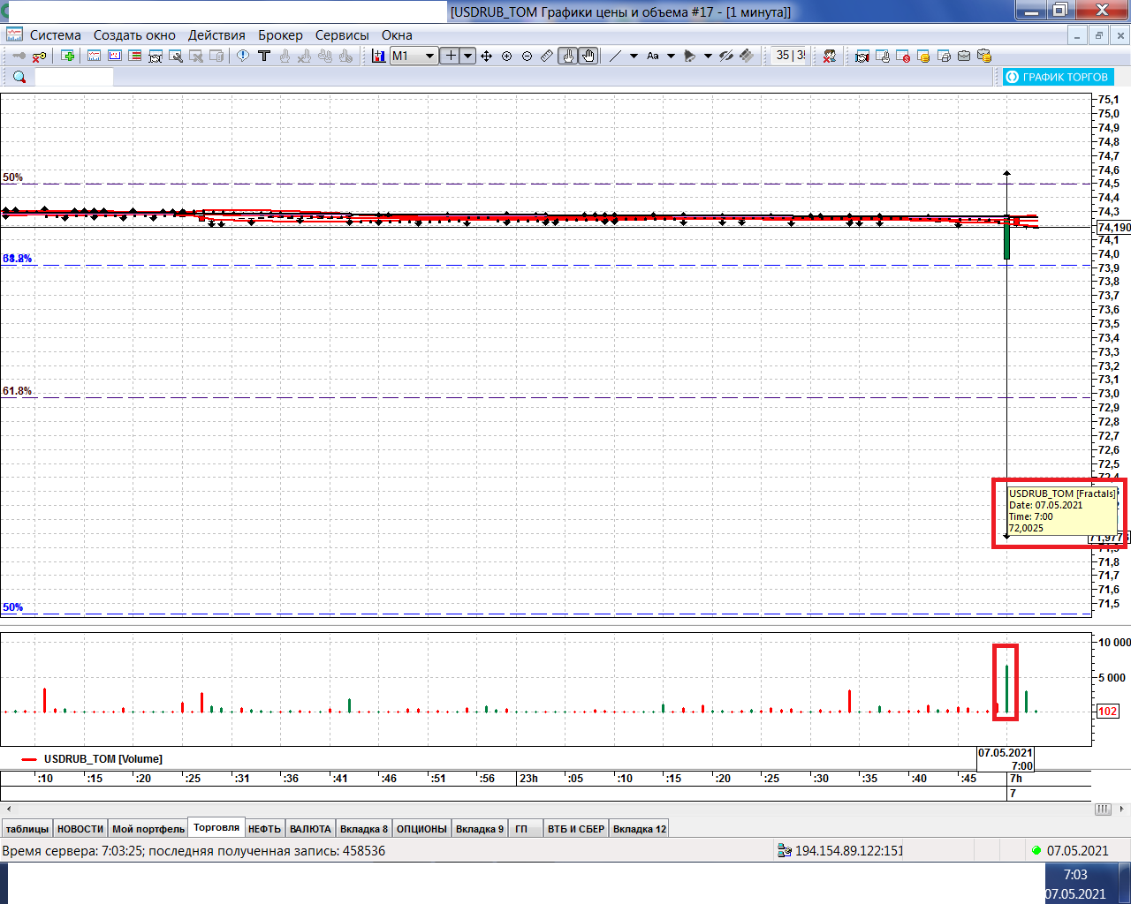Toggle the pointing hand cursor mode
The image size is (1131, 904).
tap(567, 56)
